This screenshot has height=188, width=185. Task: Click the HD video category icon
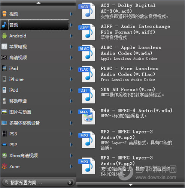click(x=4, y=58)
